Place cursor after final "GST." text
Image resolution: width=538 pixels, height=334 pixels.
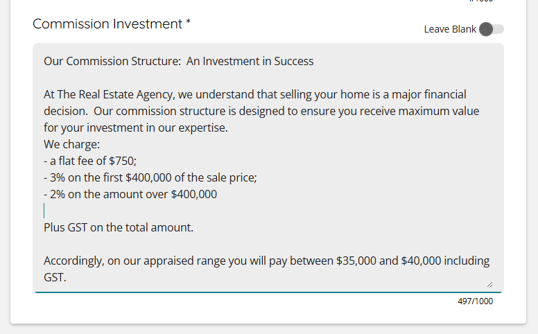(69, 277)
